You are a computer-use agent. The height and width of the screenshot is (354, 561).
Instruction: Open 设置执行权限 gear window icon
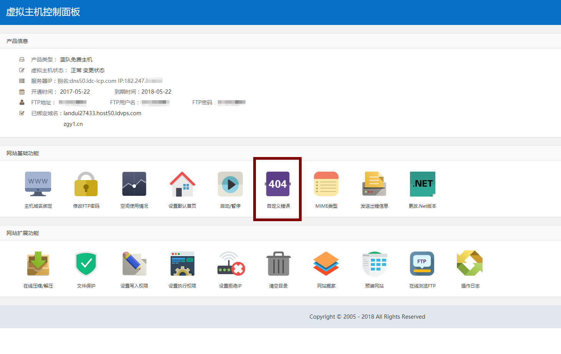182,264
